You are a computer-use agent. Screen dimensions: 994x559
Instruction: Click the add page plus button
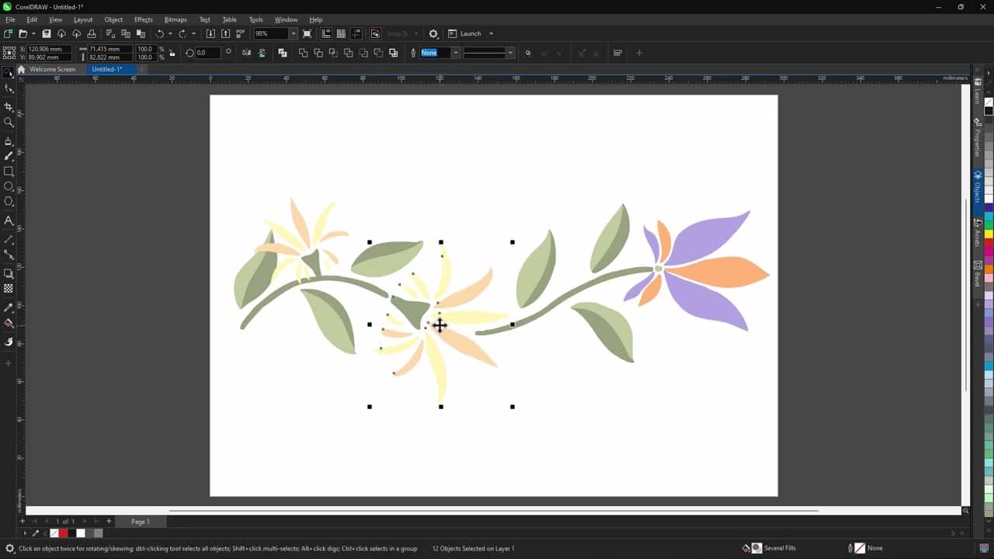coord(109,522)
